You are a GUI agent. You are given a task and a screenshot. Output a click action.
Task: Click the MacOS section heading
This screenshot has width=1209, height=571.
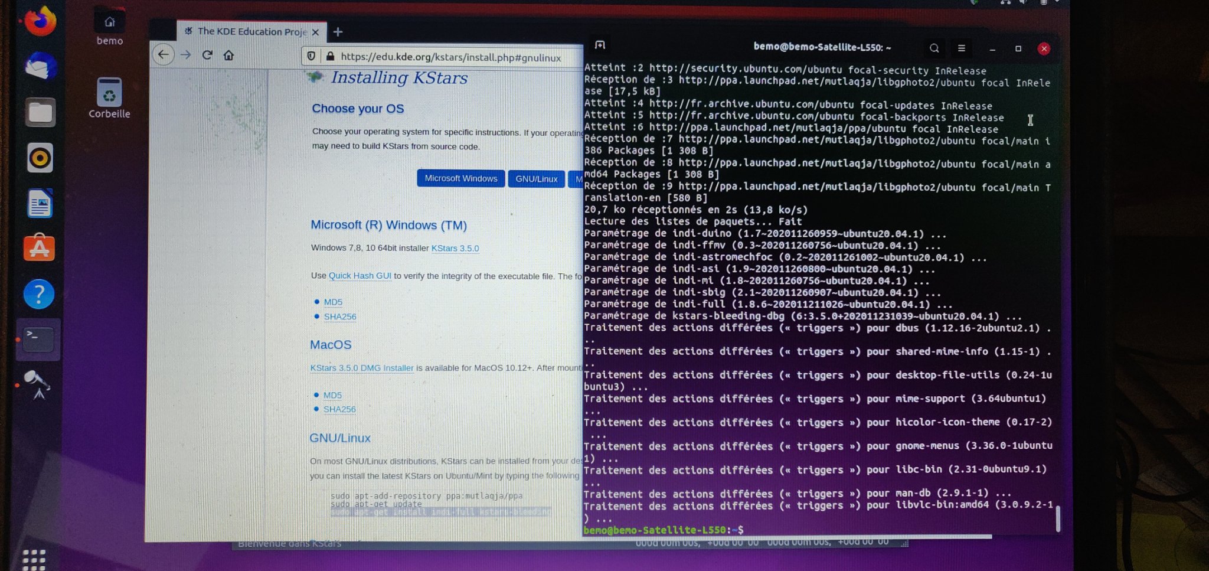coord(331,345)
